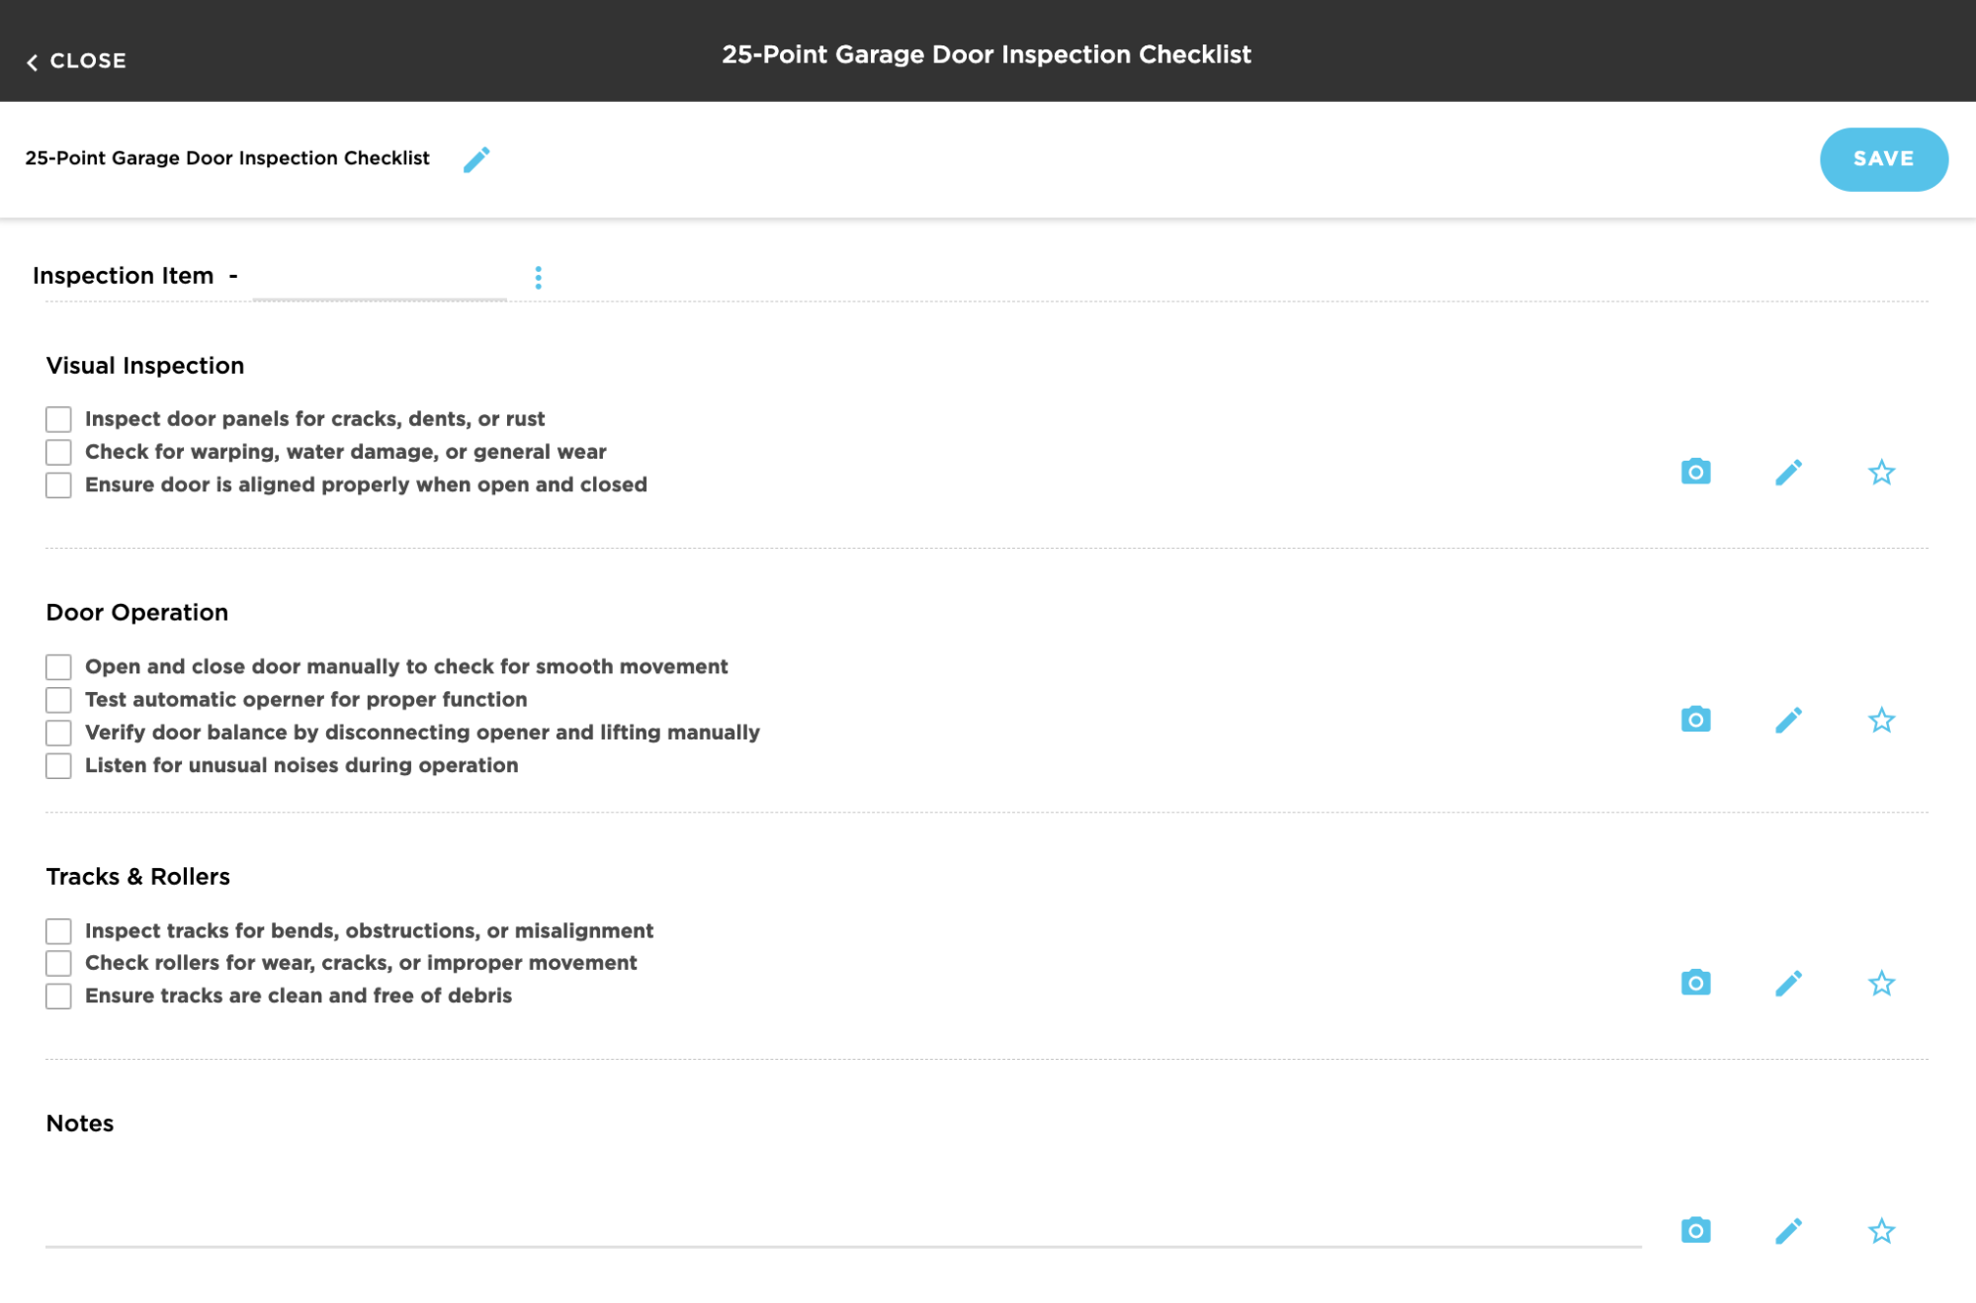Click the pencil icon beside checklist title
Screen dimensions: 1976x1303
click(476, 159)
